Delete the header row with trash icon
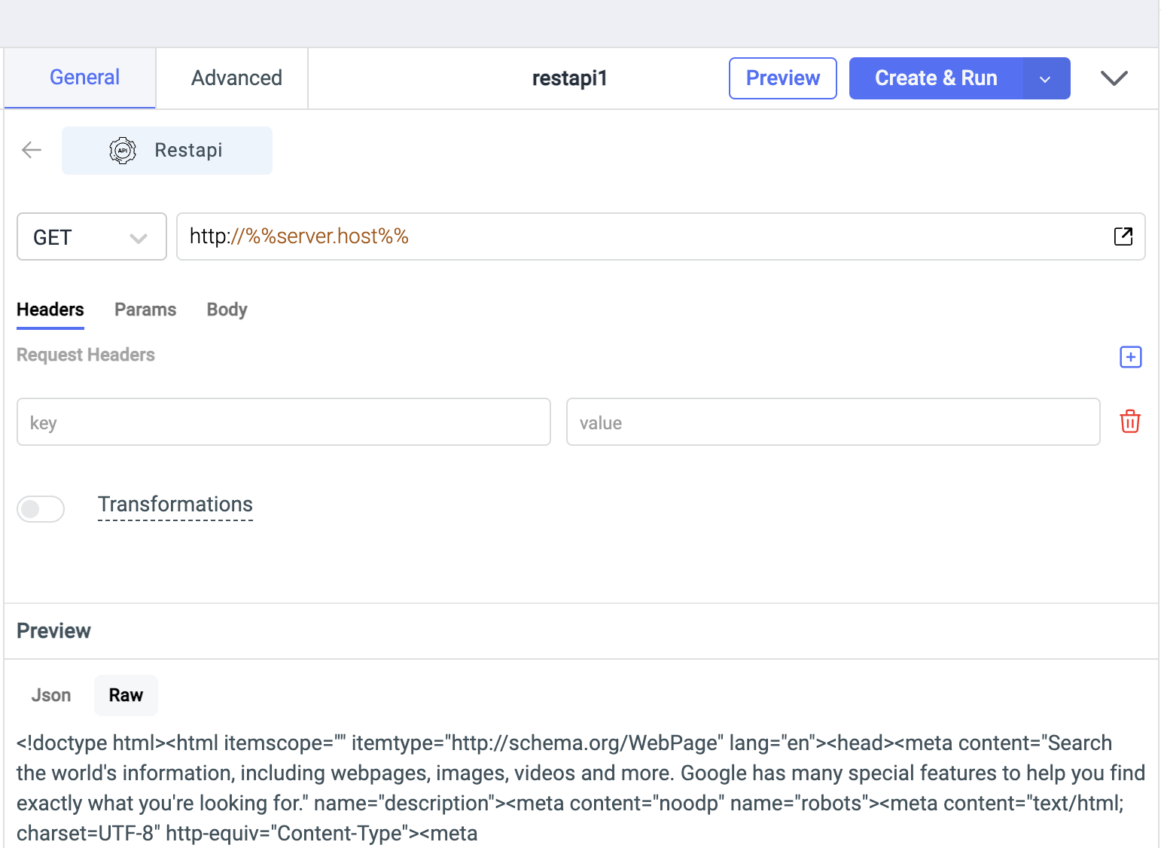Image resolution: width=1161 pixels, height=848 pixels. pyautogui.click(x=1129, y=422)
